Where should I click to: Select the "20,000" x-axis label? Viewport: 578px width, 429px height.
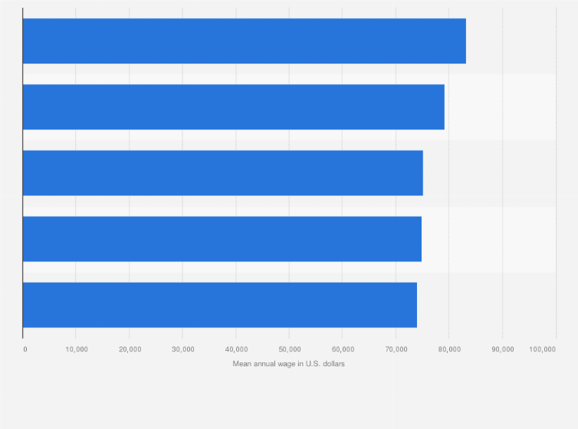[x=130, y=349]
